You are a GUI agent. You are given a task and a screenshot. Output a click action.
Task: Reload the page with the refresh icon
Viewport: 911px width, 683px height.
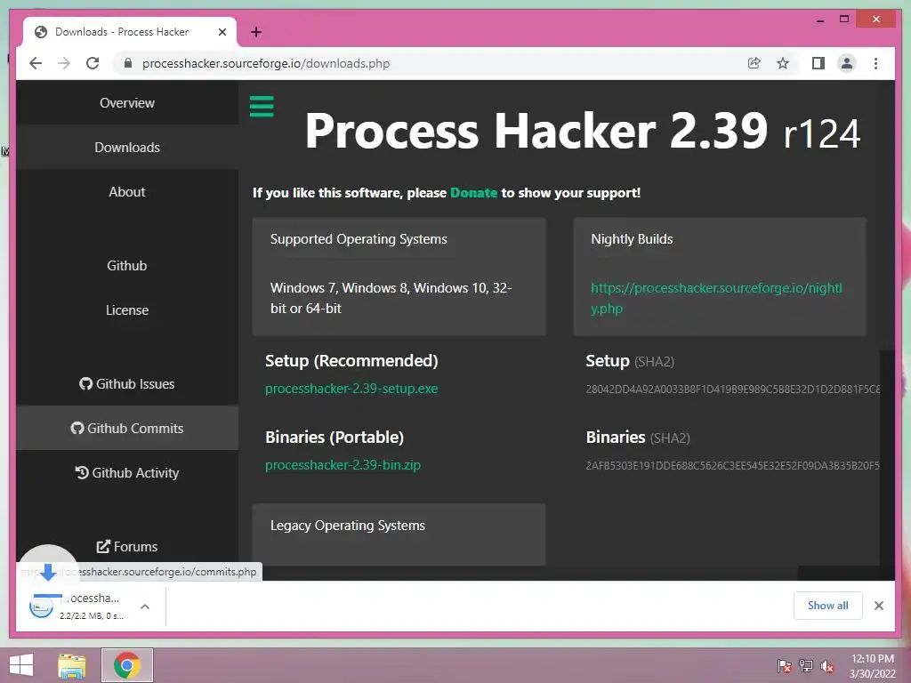coord(93,63)
